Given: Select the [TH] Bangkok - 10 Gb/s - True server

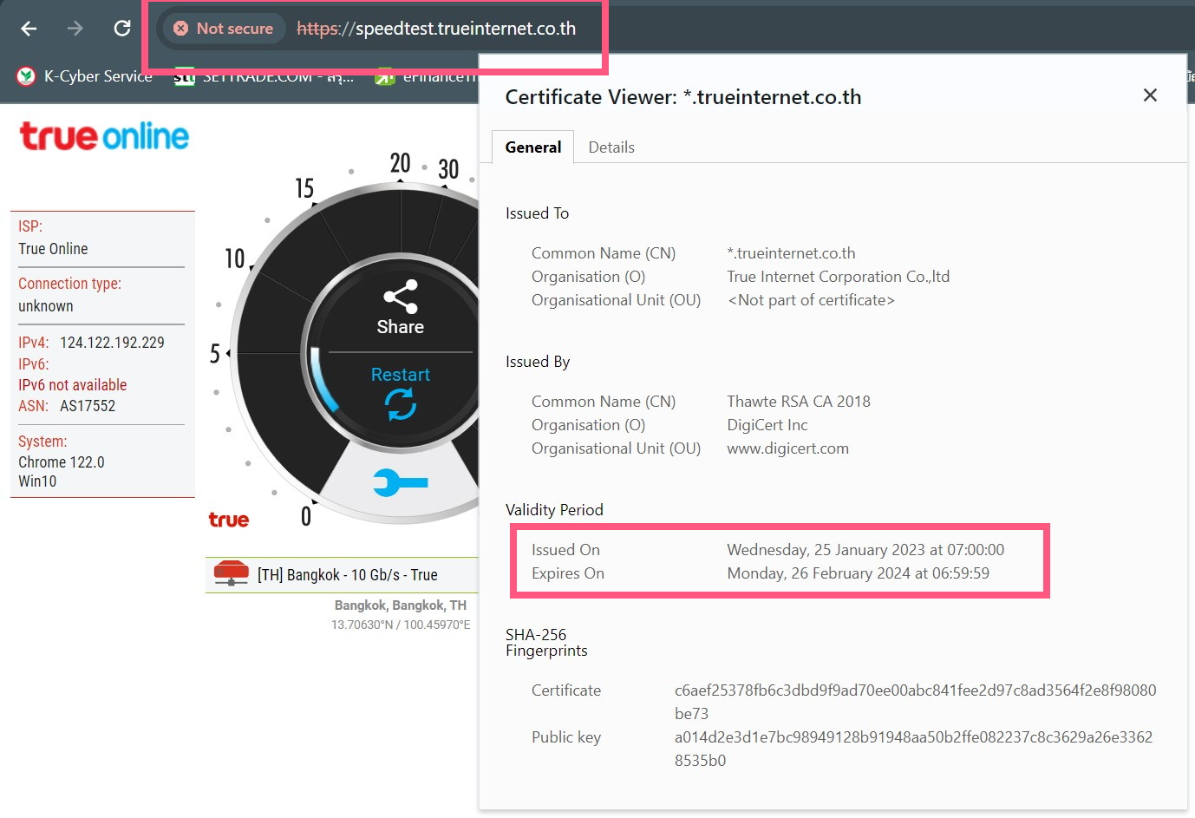Looking at the screenshot, I should (x=347, y=575).
